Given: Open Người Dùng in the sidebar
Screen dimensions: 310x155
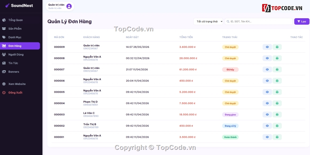Looking at the screenshot, I should coord(20,54).
